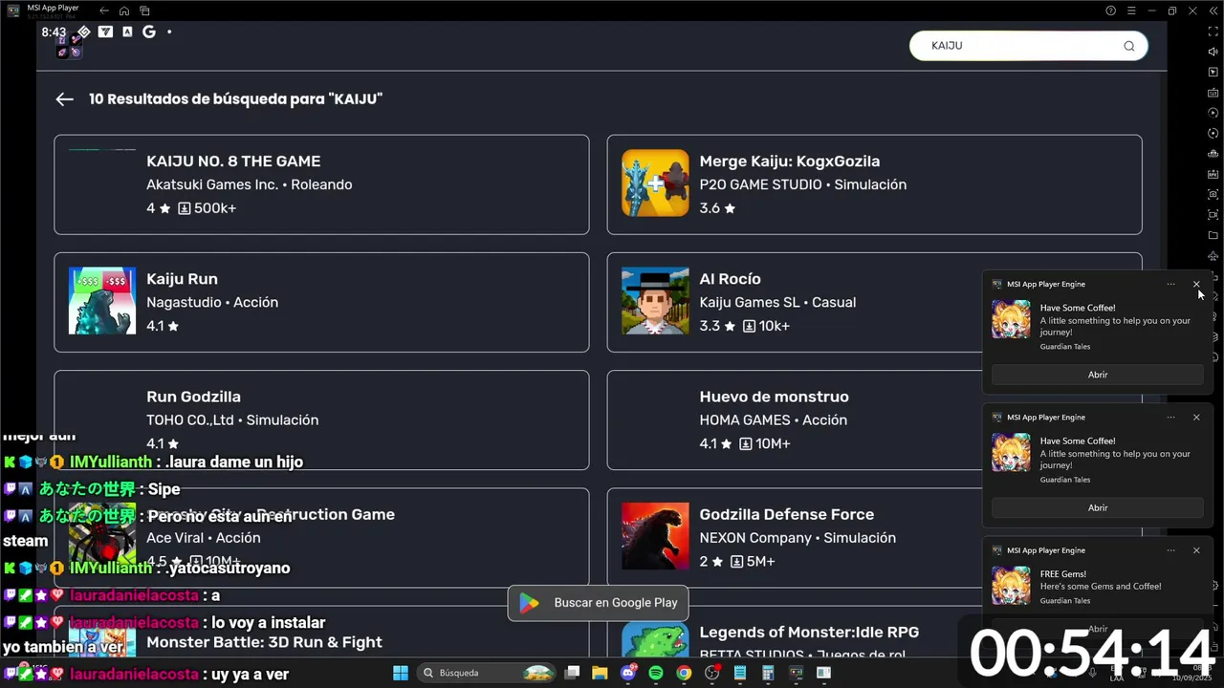Image resolution: width=1224 pixels, height=688 pixels.
Task: Close the FREE Gems notification
Action: click(1196, 550)
